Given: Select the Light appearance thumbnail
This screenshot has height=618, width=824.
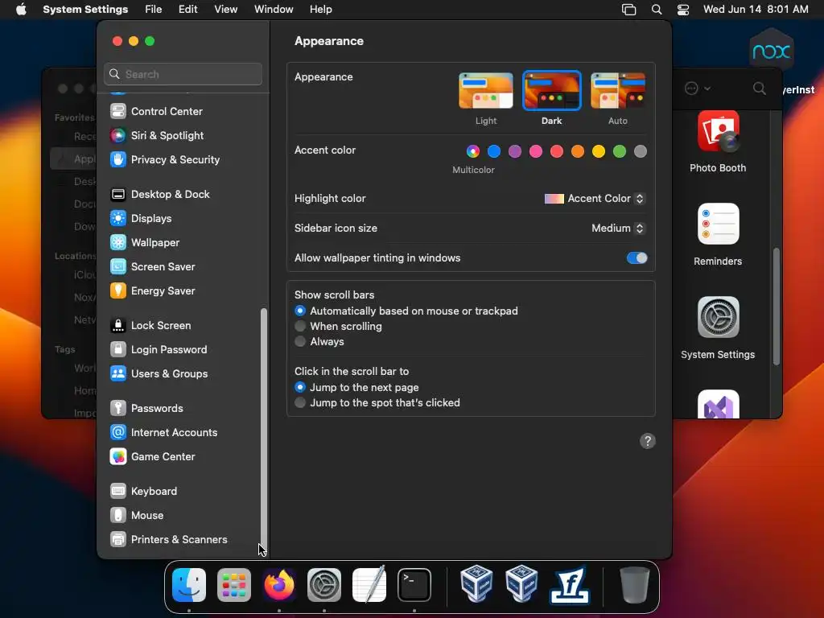Looking at the screenshot, I should (x=485, y=90).
